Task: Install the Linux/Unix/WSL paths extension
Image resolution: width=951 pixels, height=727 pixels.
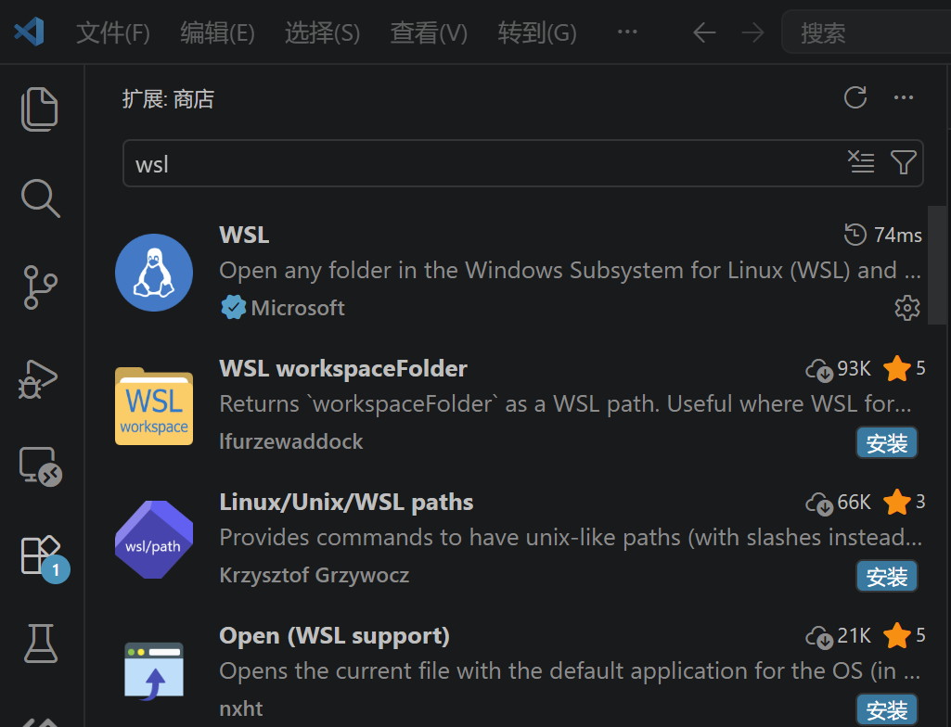Action: (887, 577)
